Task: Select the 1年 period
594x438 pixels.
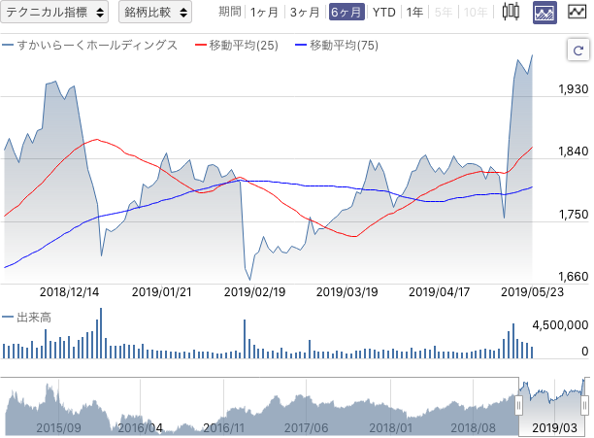Action: [414, 12]
